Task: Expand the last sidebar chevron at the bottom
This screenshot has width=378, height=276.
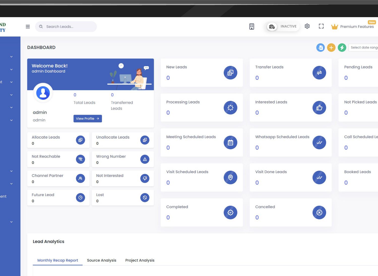Action: (11, 222)
